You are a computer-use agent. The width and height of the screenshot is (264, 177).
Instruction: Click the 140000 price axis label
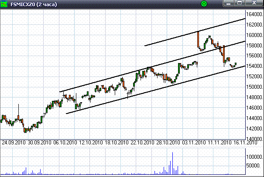254,139
